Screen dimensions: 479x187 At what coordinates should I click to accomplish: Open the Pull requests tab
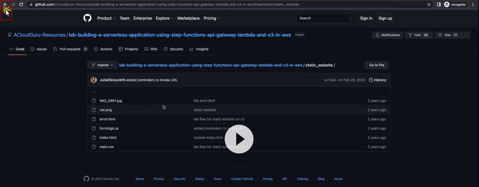coord(71,49)
